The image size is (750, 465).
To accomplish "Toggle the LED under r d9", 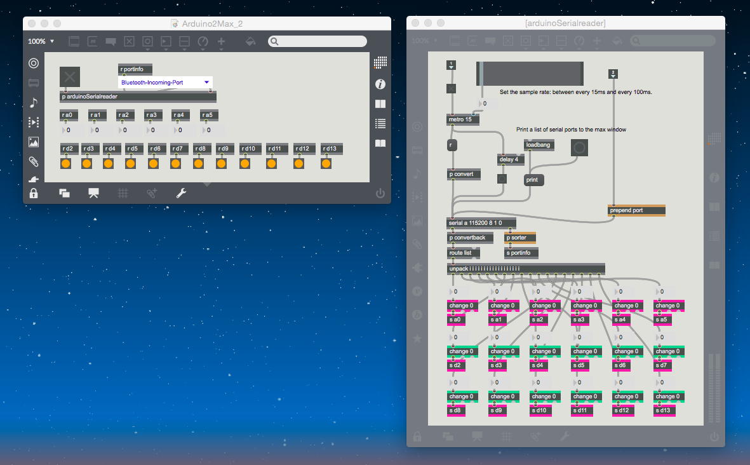I will point(221,164).
